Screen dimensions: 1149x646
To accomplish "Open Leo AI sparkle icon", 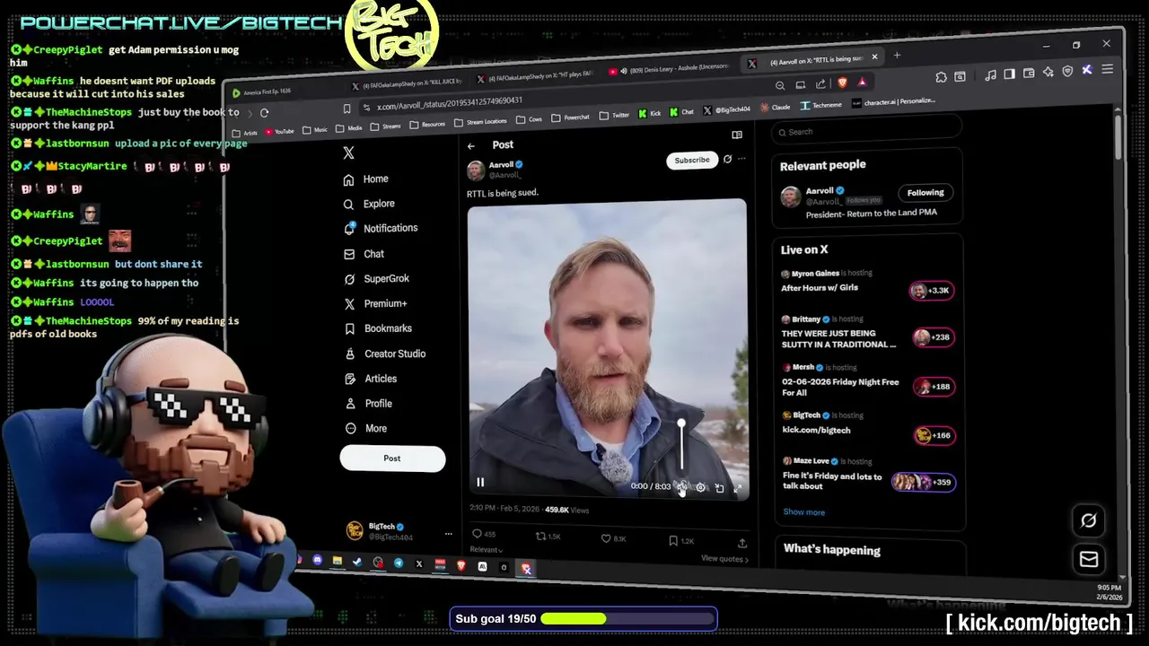I will [1048, 73].
